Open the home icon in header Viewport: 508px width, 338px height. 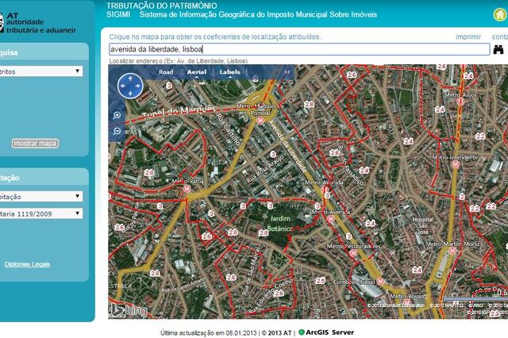coord(501,14)
